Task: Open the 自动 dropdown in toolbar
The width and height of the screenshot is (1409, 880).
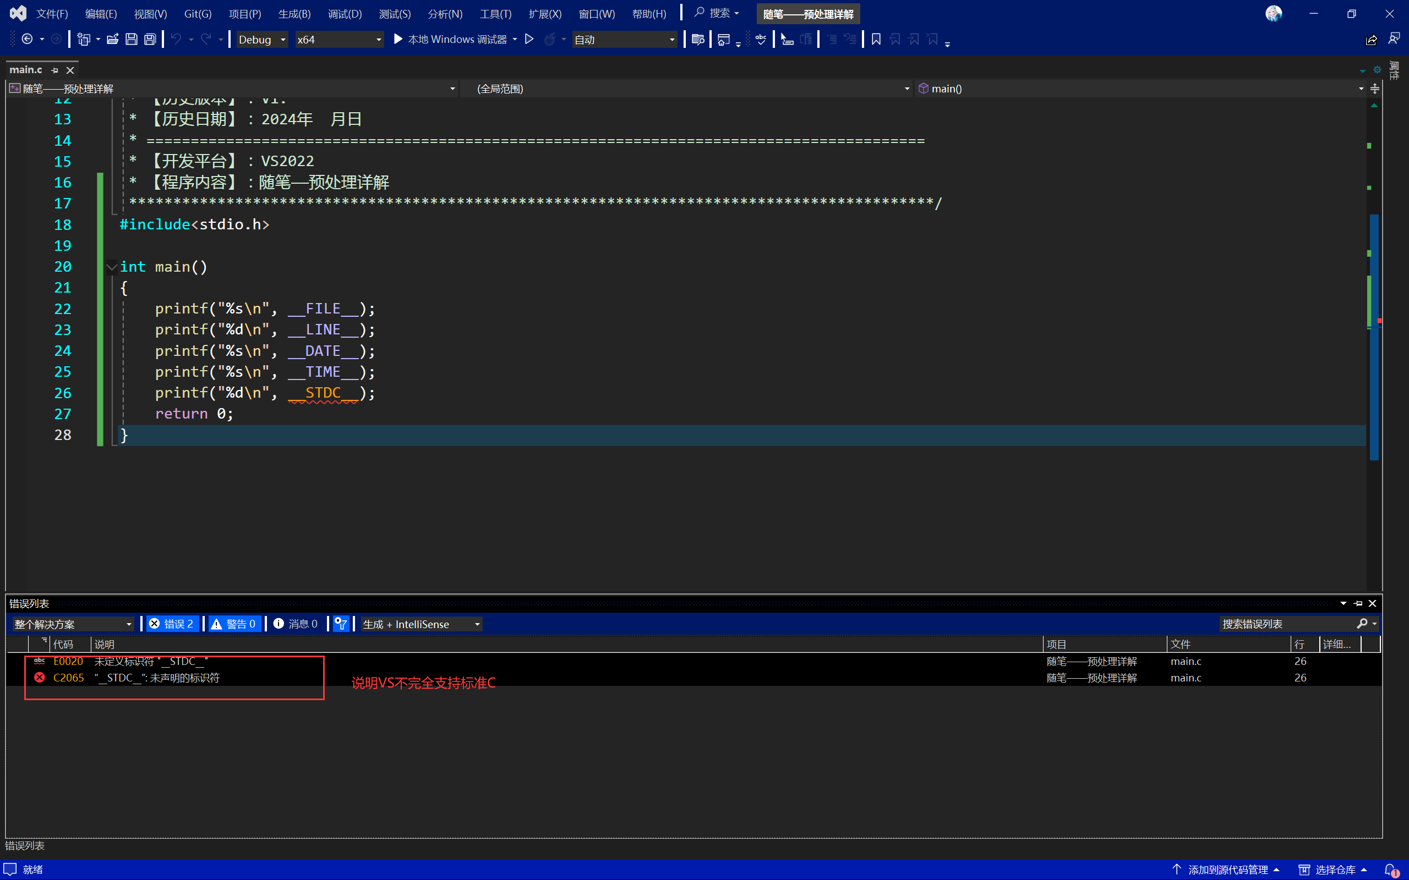Action: [x=624, y=39]
